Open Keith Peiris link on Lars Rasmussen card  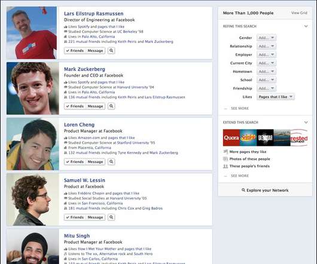(x=127, y=42)
